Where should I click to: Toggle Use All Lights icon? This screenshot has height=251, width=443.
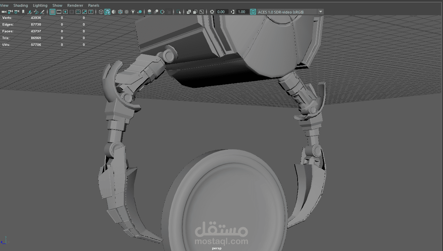tap(133, 12)
